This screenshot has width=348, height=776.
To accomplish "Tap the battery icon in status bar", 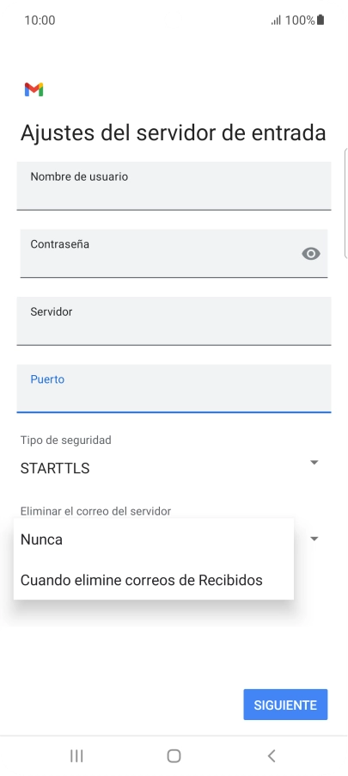I will (x=321, y=21).
